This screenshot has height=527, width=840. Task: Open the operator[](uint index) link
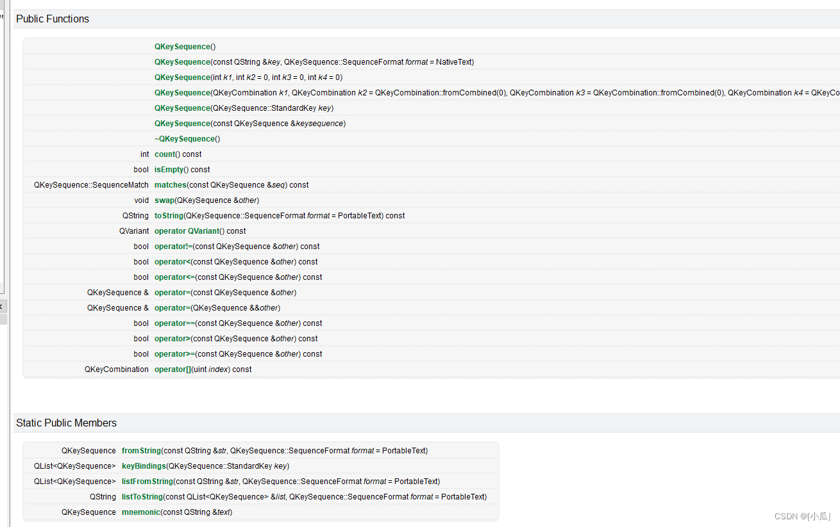[173, 369]
